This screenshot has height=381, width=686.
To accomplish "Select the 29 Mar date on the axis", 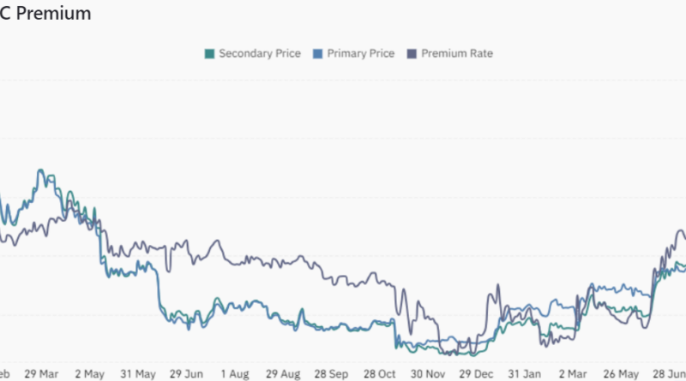I will click(x=41, y=374).
